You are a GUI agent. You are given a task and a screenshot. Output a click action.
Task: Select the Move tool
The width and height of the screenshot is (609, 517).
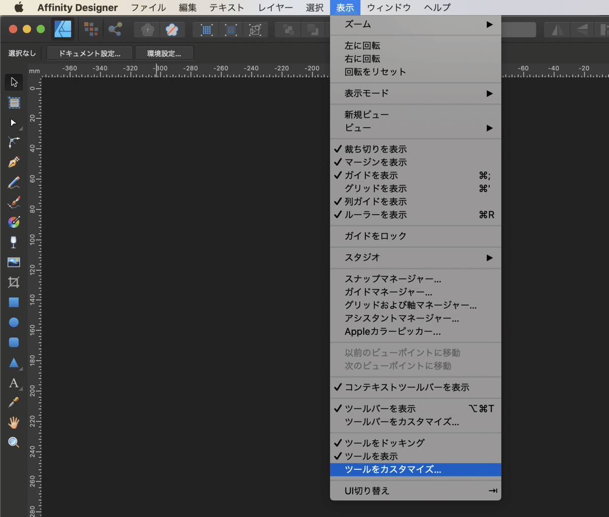click(14, 82)
